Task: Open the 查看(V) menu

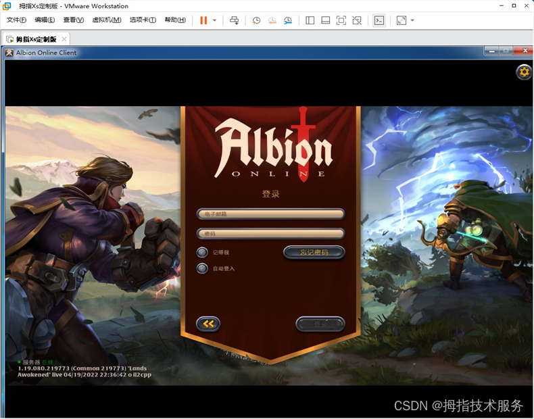Action: 74,20
